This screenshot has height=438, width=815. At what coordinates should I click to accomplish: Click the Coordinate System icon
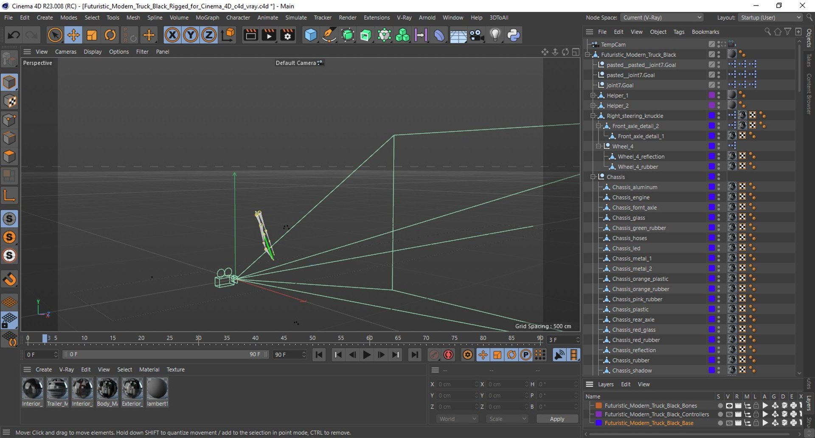(228, 35)
